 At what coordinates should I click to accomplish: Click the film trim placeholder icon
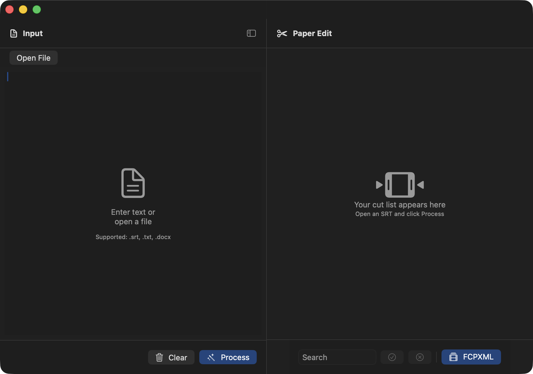400,185
